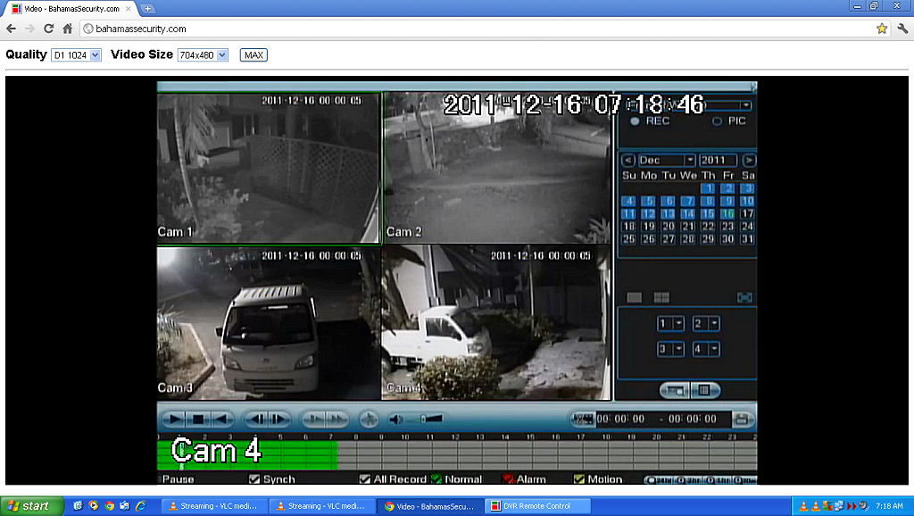Toggle the Motion recording checkbox
This screenshot has width=914, height=516.
[578, 479]
